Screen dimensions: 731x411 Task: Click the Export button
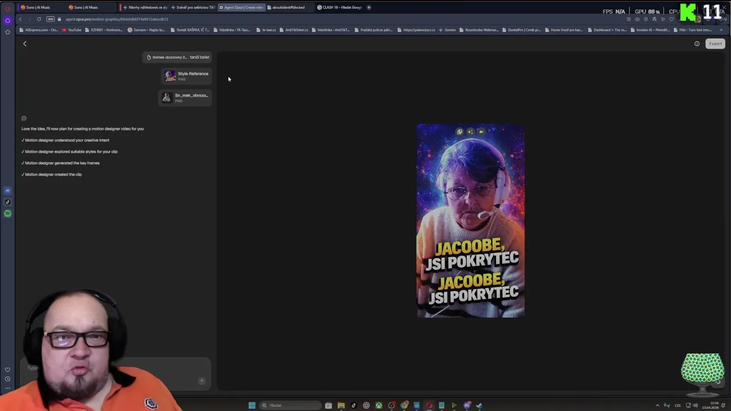click(x=715, y=44)
